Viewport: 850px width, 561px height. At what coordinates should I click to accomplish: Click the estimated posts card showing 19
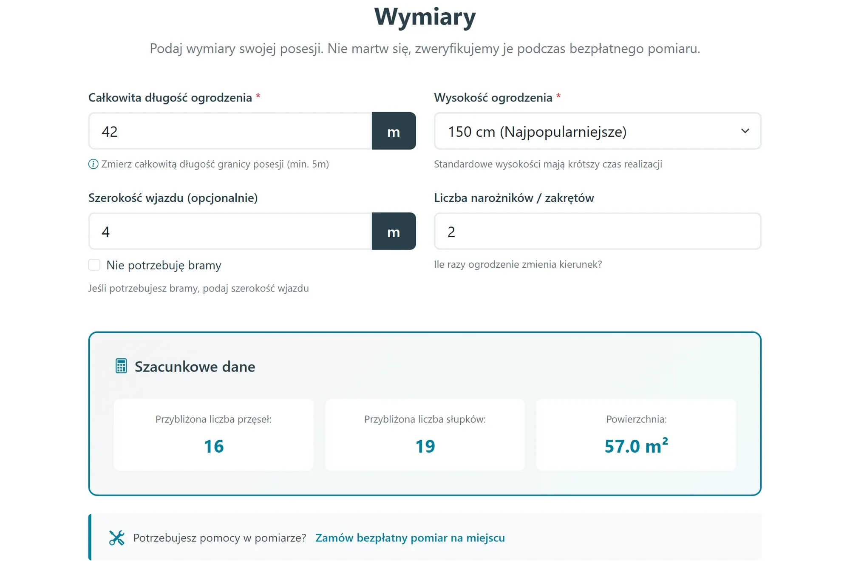[425, 434]
